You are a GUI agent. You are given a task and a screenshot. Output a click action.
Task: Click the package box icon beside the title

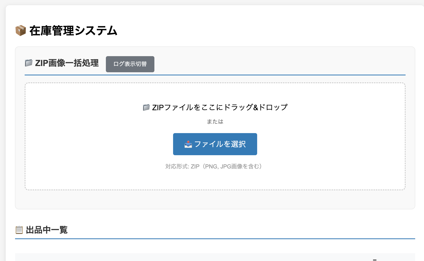(20, 31)
